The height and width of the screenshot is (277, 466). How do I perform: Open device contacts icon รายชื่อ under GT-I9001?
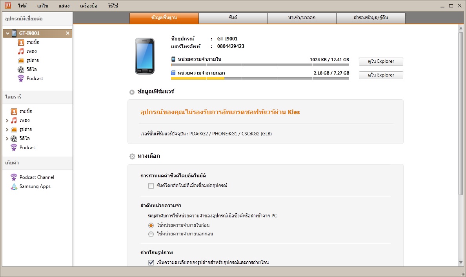[21, 42]
